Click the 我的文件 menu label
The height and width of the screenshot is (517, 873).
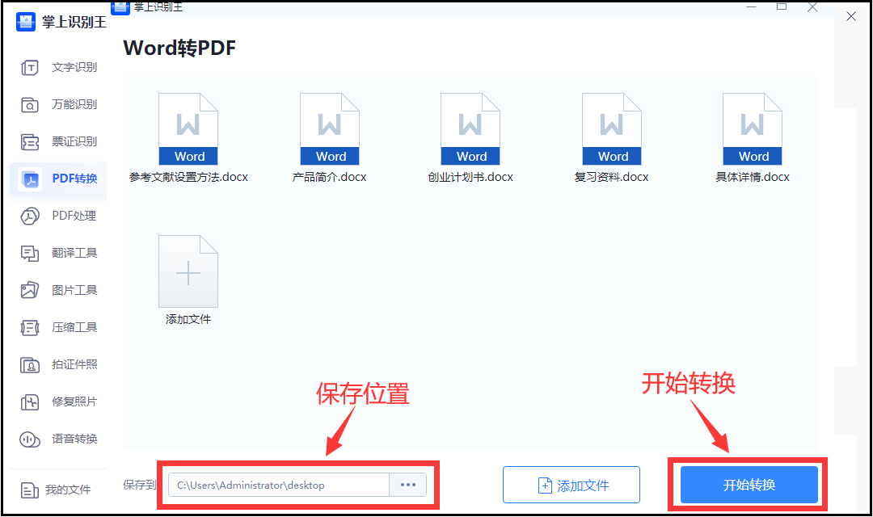[x=68, y=490]
